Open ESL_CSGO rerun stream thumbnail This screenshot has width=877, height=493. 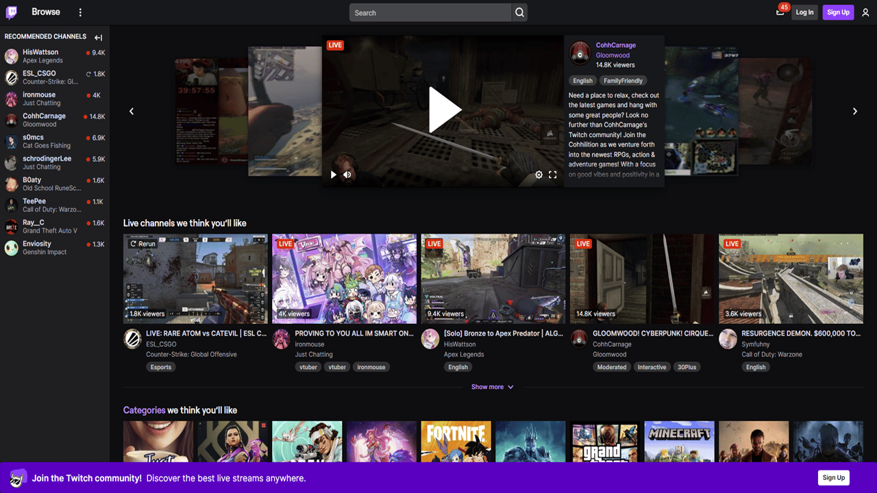(x=195, y=279)
